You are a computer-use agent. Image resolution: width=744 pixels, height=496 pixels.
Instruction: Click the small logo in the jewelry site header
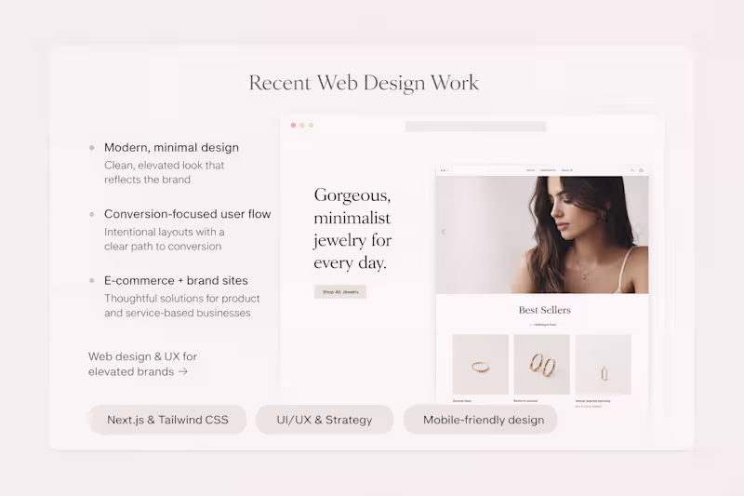(x=445, y=170)
